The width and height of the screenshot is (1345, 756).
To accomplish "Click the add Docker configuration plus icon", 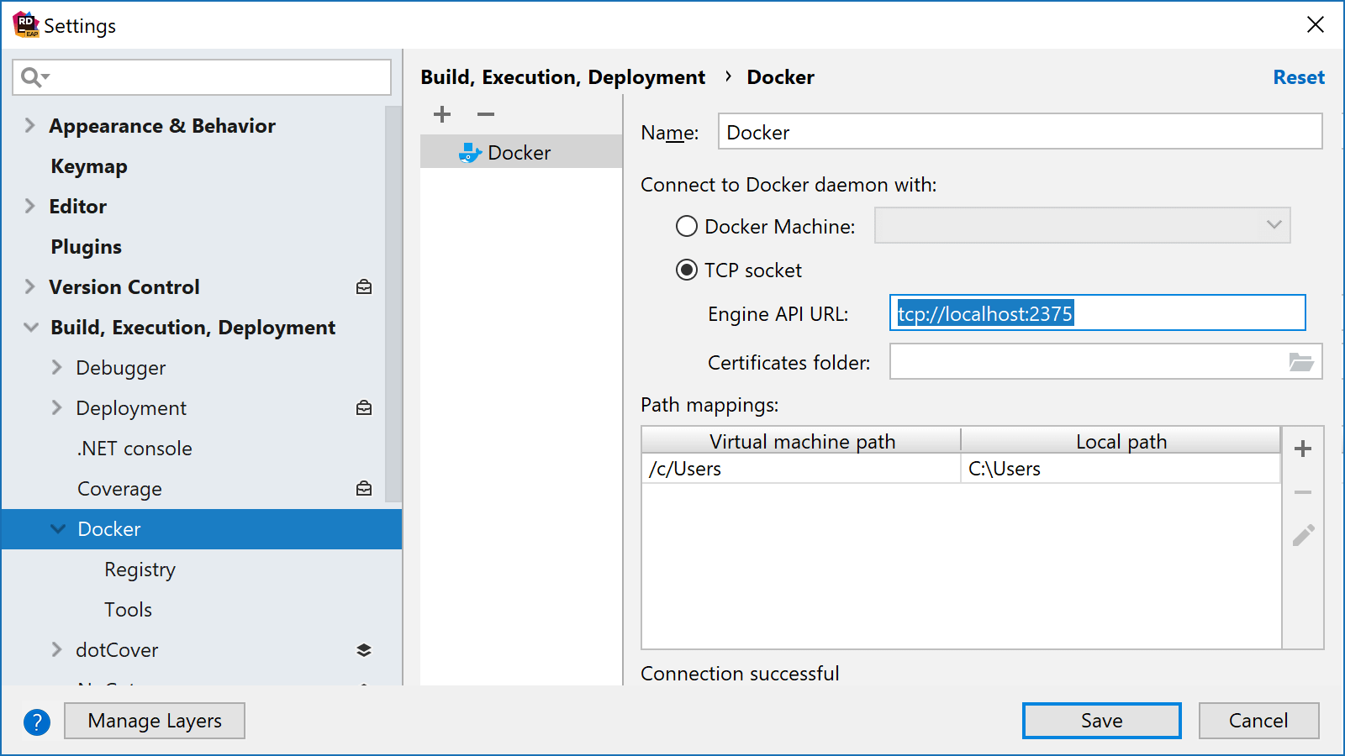I will coord(442,114).
